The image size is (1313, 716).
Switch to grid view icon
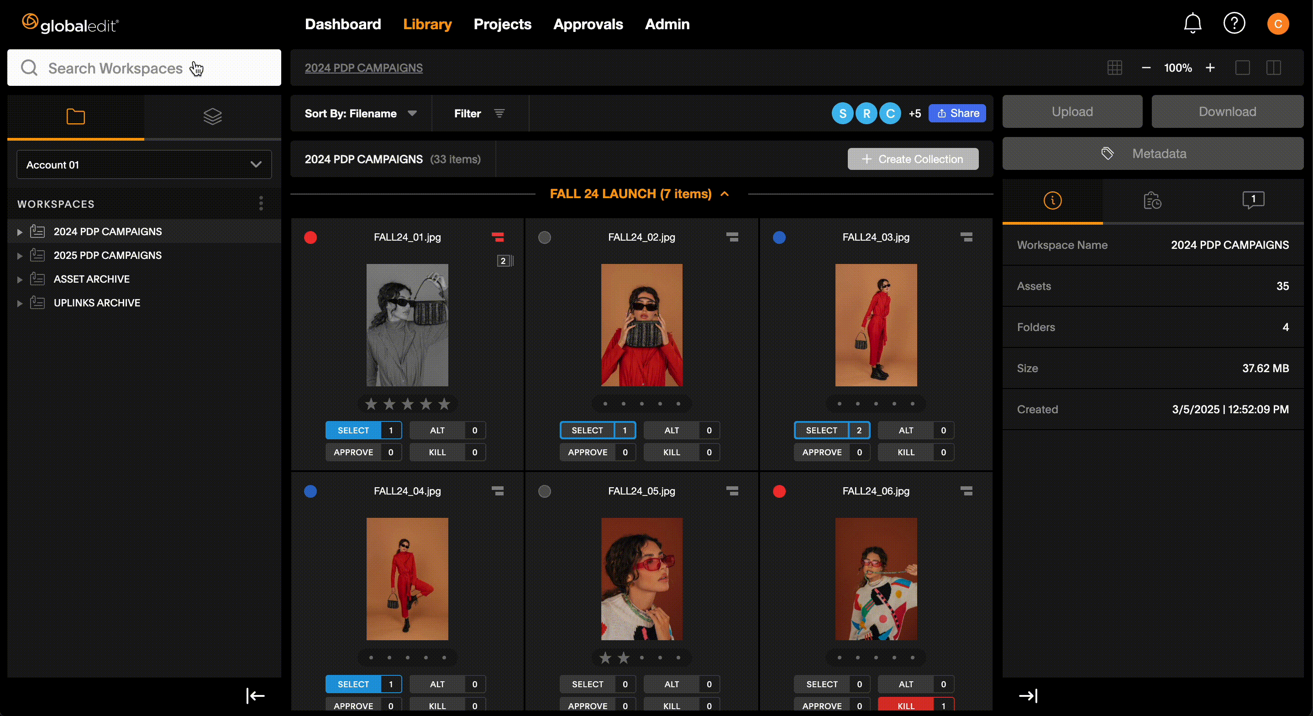coord(1115,68)
